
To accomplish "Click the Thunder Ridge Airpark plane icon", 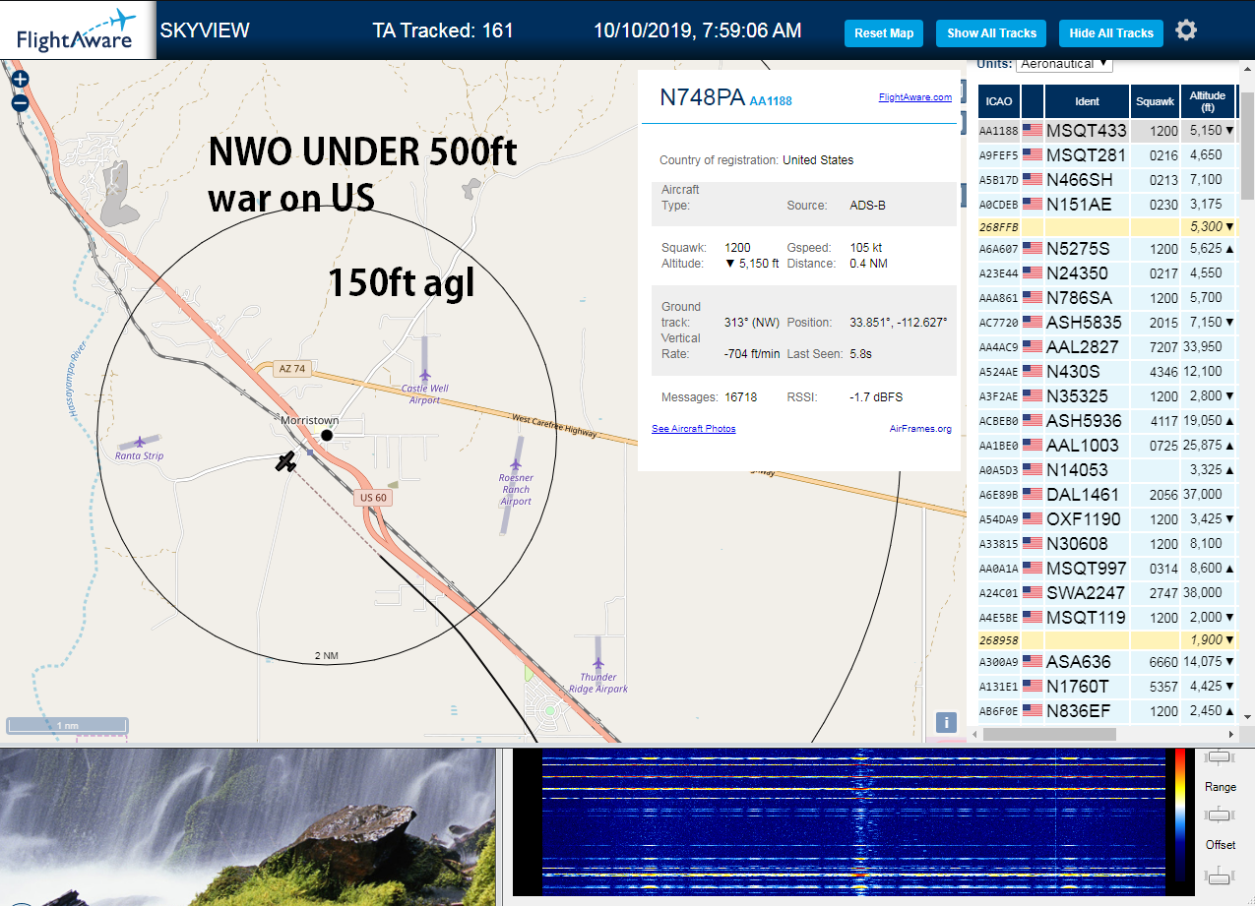I will pyautogui.click(x=597, y=664).
